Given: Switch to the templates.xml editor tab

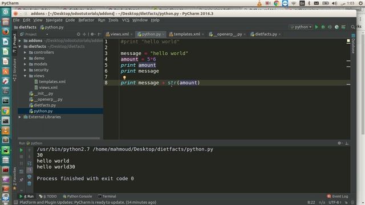Looking at the screenshot, I should coord(186,34).
